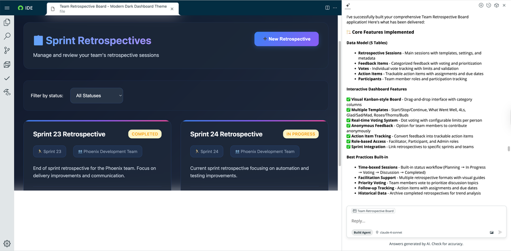Image resolution: width=511 pixels, height=251 pixels.
Task: Send the reply with the arrow icon
Action: (500, 233)
